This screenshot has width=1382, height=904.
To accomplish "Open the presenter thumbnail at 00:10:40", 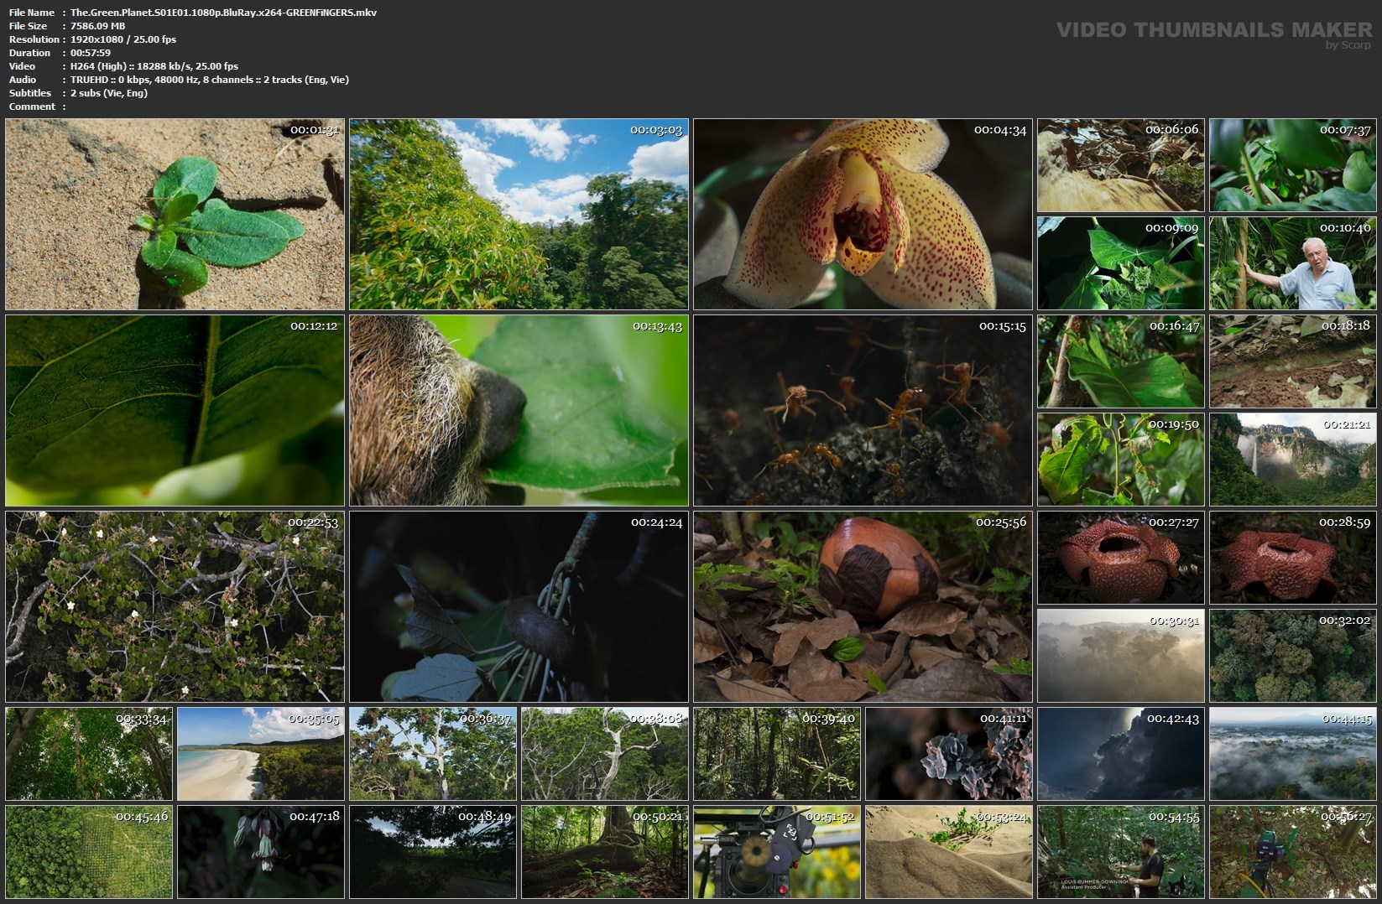I will point(1293,263).
